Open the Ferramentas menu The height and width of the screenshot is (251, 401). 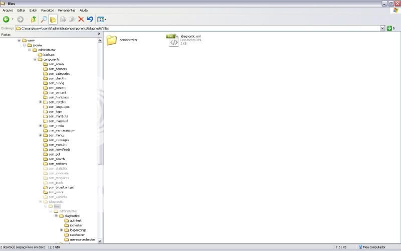pyautogui.click(x=67, y=10)
